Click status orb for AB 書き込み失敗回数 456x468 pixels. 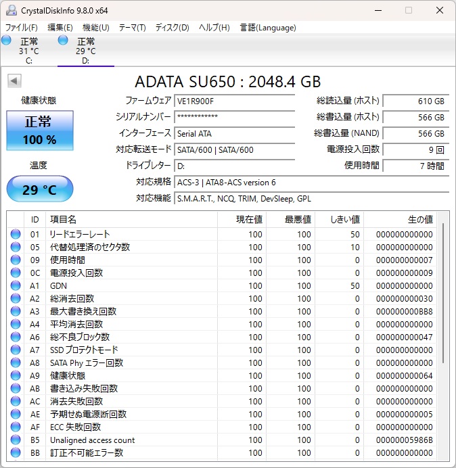pyautogui.click(x=16, y=388)
